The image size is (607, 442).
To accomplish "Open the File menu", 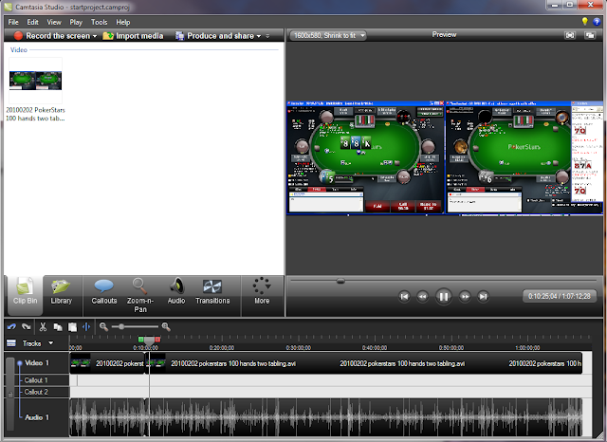I will 13,22.
